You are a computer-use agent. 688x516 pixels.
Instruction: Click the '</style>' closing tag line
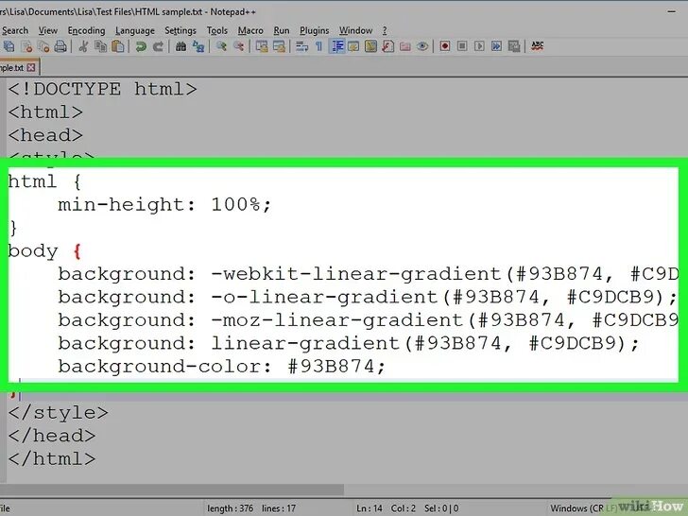tap(58, 413)
